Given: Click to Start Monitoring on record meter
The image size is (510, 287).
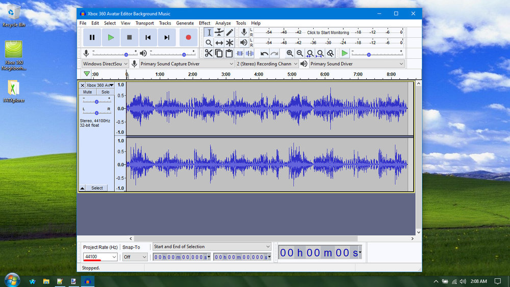Looking at the screenshot, I should [x=328, y=33].
